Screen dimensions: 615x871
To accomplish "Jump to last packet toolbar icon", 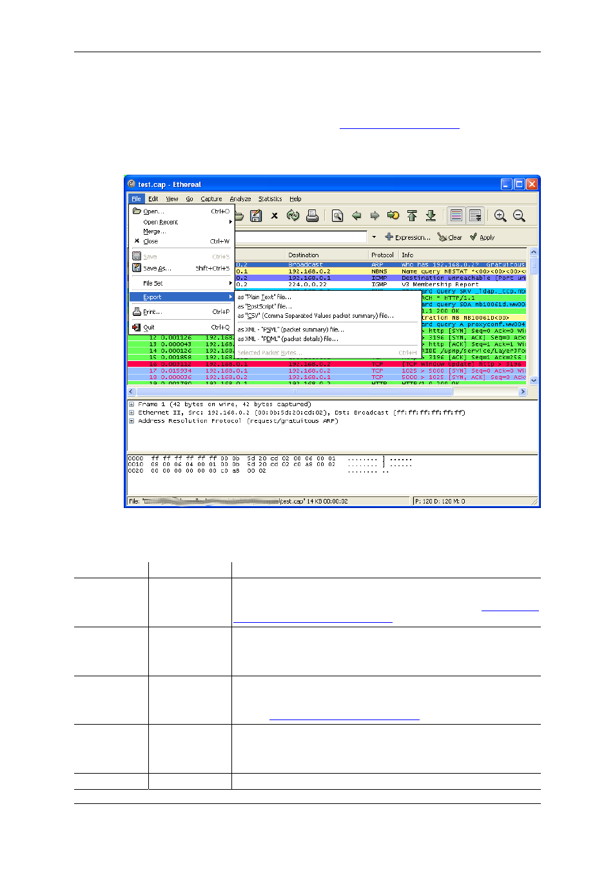I will [431, 216].
